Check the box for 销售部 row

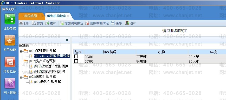coord(76,61)
